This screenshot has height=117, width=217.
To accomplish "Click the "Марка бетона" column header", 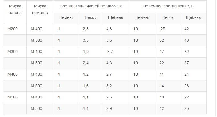I will 15,9.
